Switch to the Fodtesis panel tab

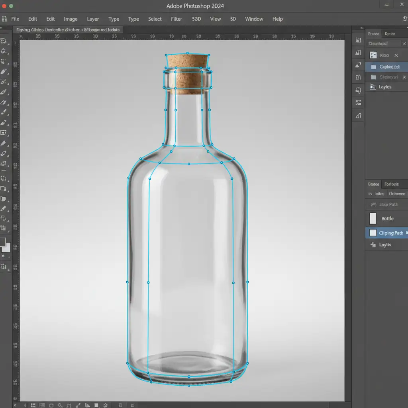(391, 184)
